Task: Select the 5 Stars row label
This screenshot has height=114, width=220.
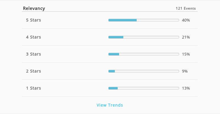Action: 33,20
